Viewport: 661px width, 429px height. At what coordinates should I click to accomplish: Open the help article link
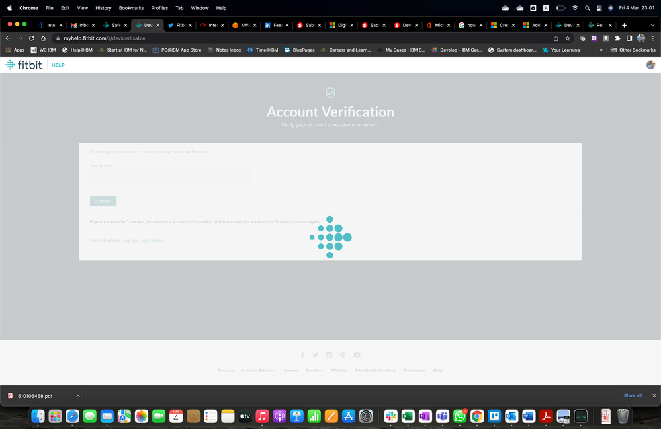(152, 241)
